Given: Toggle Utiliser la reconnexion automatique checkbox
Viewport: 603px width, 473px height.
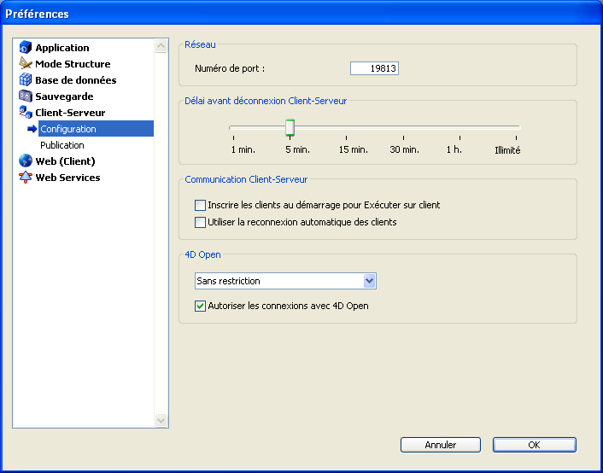Looking at the screenshot, I should tap(201, 222).
